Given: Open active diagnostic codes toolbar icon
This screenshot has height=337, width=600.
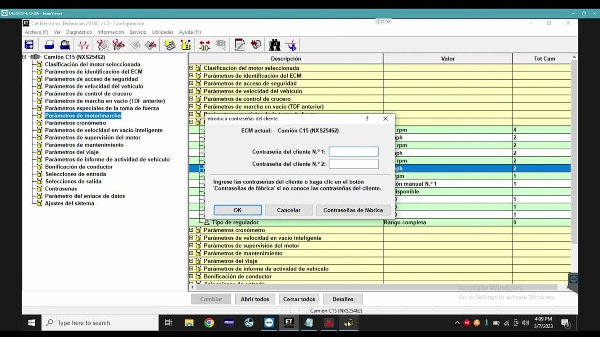Looking at the screenshot, I should click(x=103, y=45).
